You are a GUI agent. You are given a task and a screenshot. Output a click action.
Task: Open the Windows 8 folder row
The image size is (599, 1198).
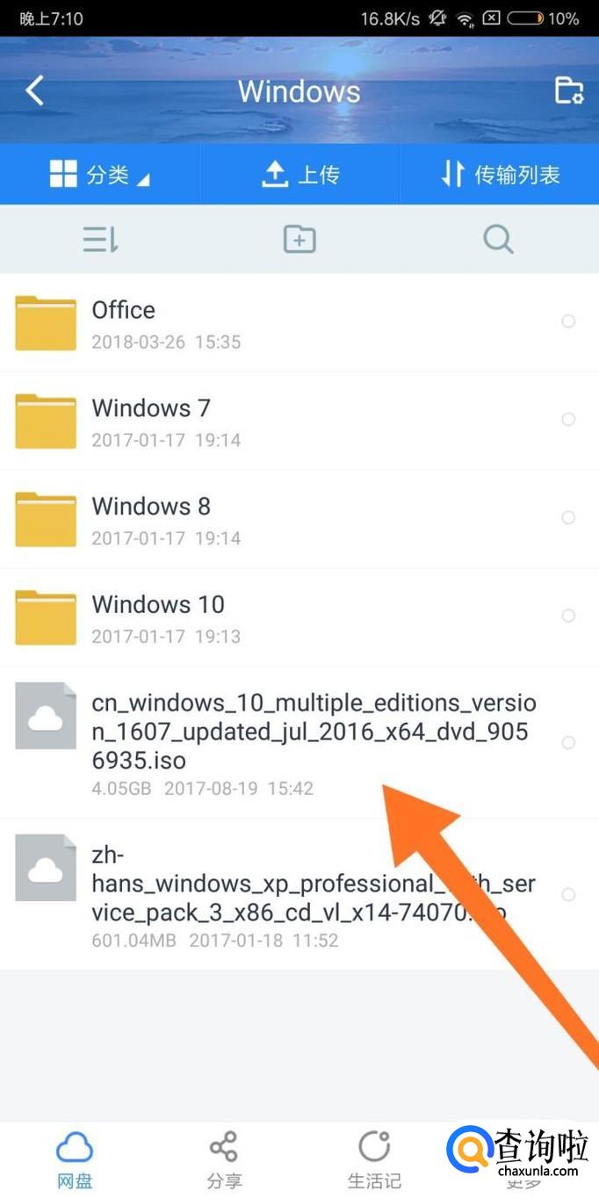(x=299, y=519)
